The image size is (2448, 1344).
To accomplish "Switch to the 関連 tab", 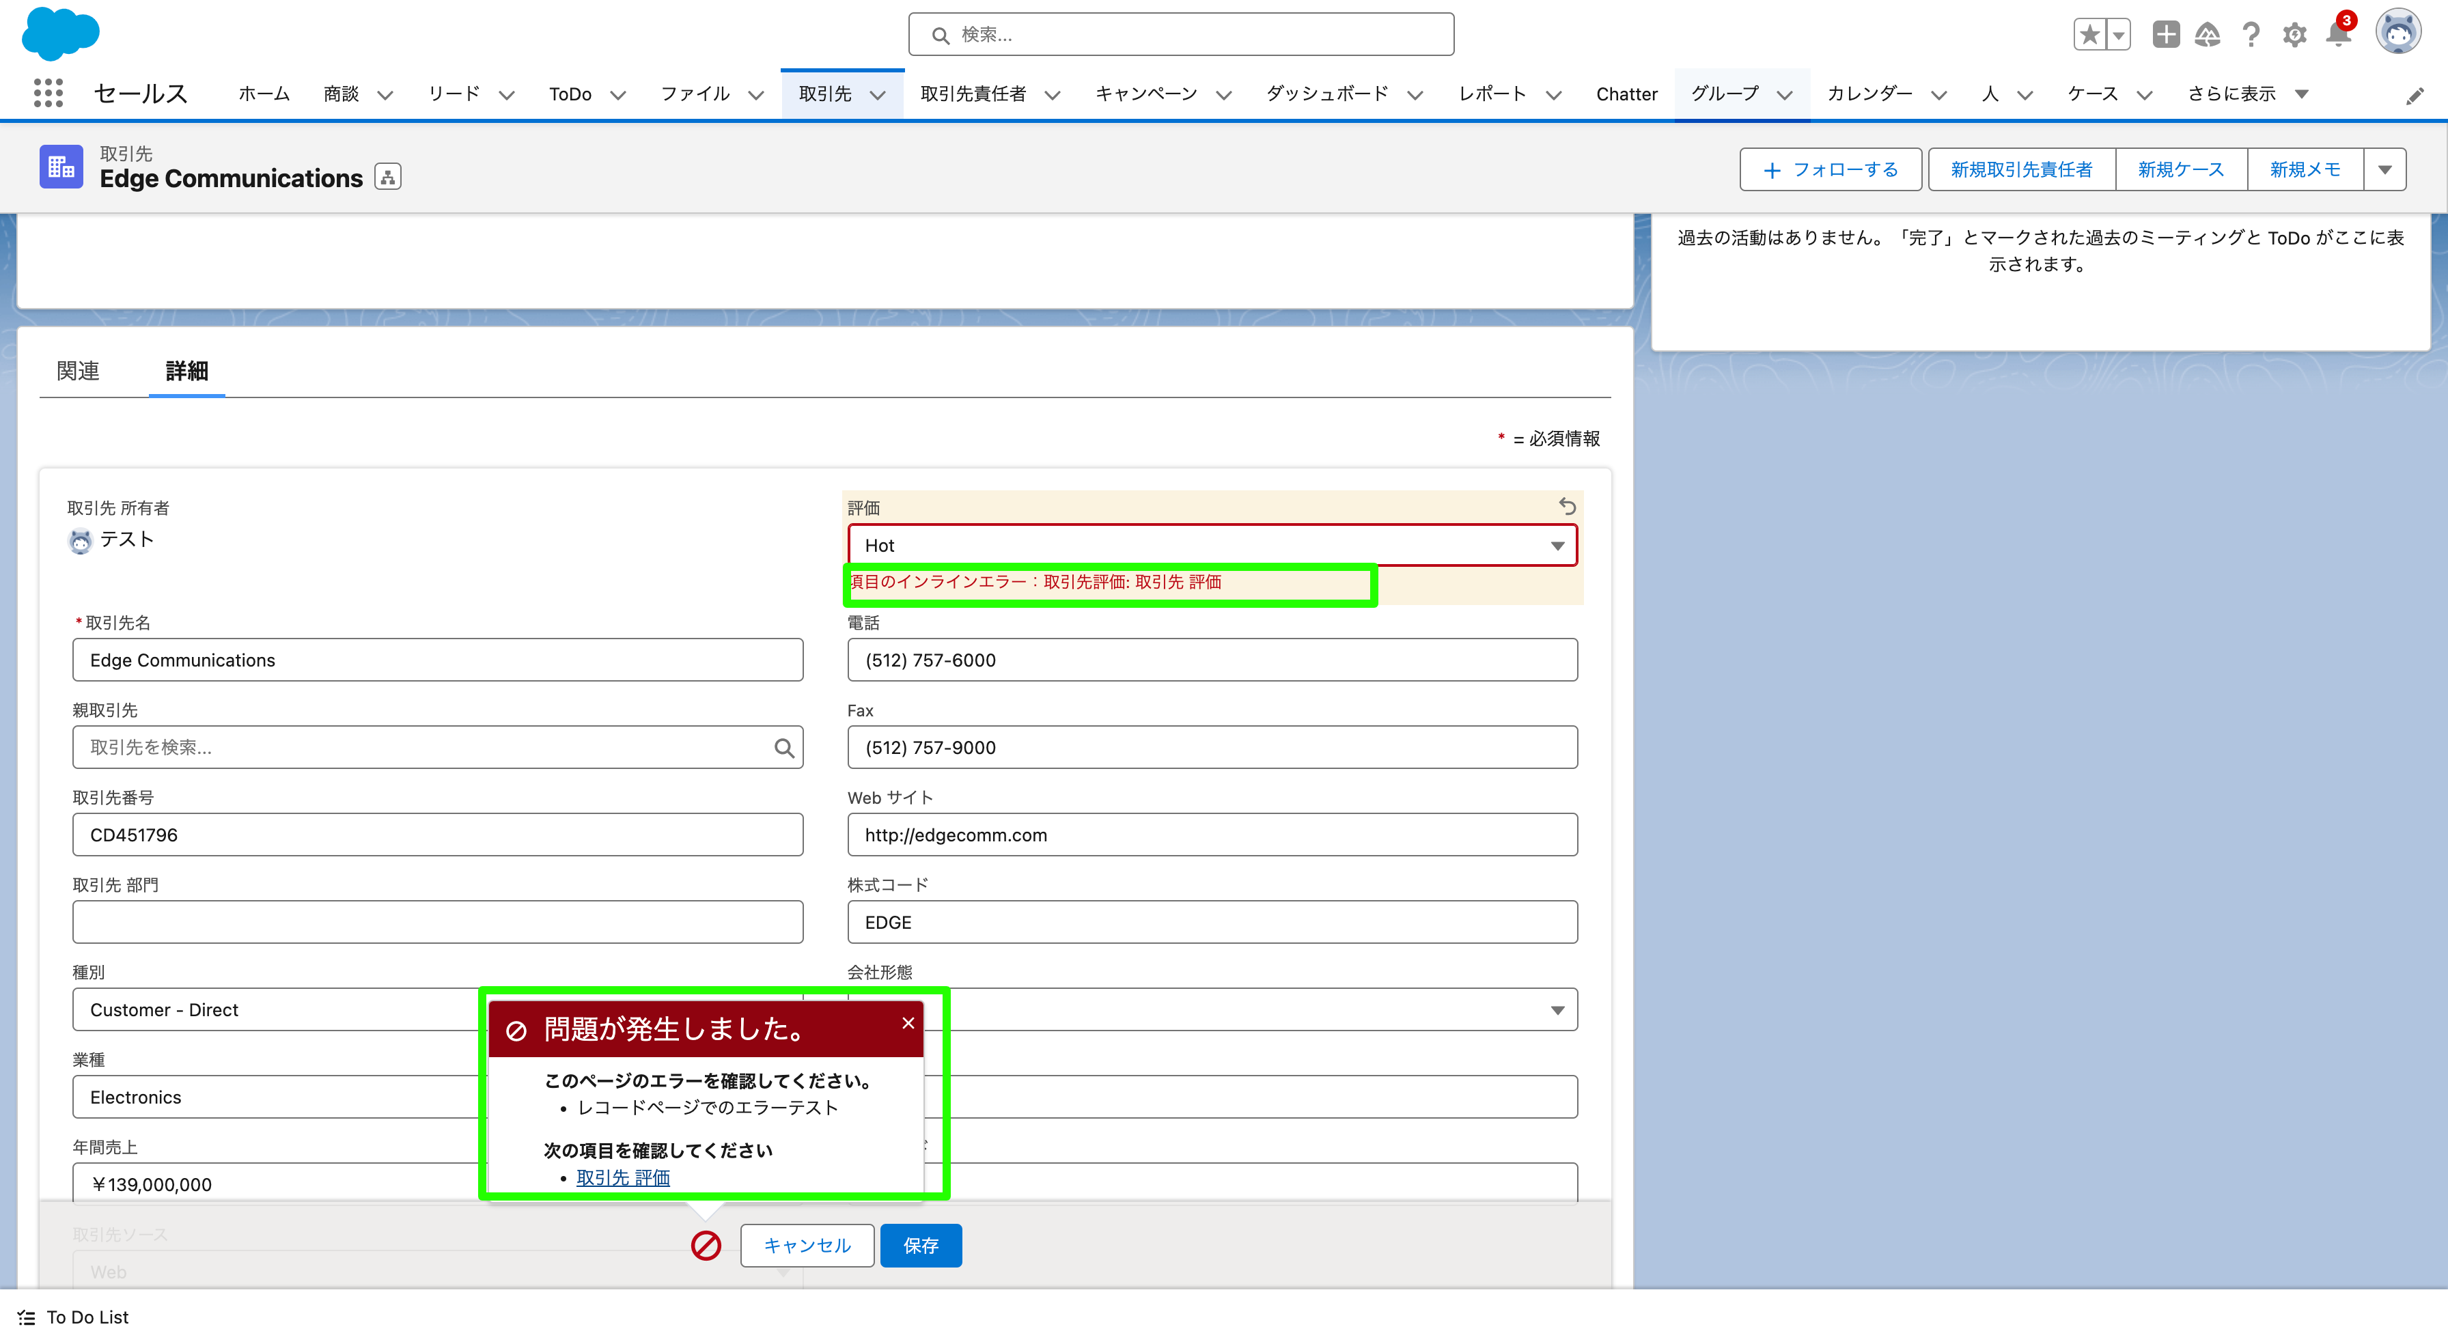I will [77, 371].
